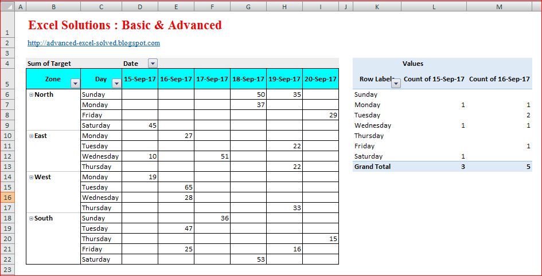Open the Day filter dropdown
This screenshot has height=276, width=542.
117,83
